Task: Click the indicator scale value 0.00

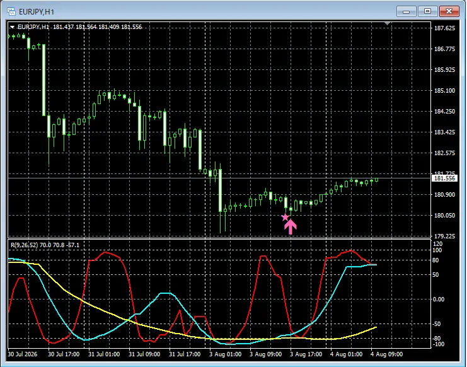Action: pos(439,299)
